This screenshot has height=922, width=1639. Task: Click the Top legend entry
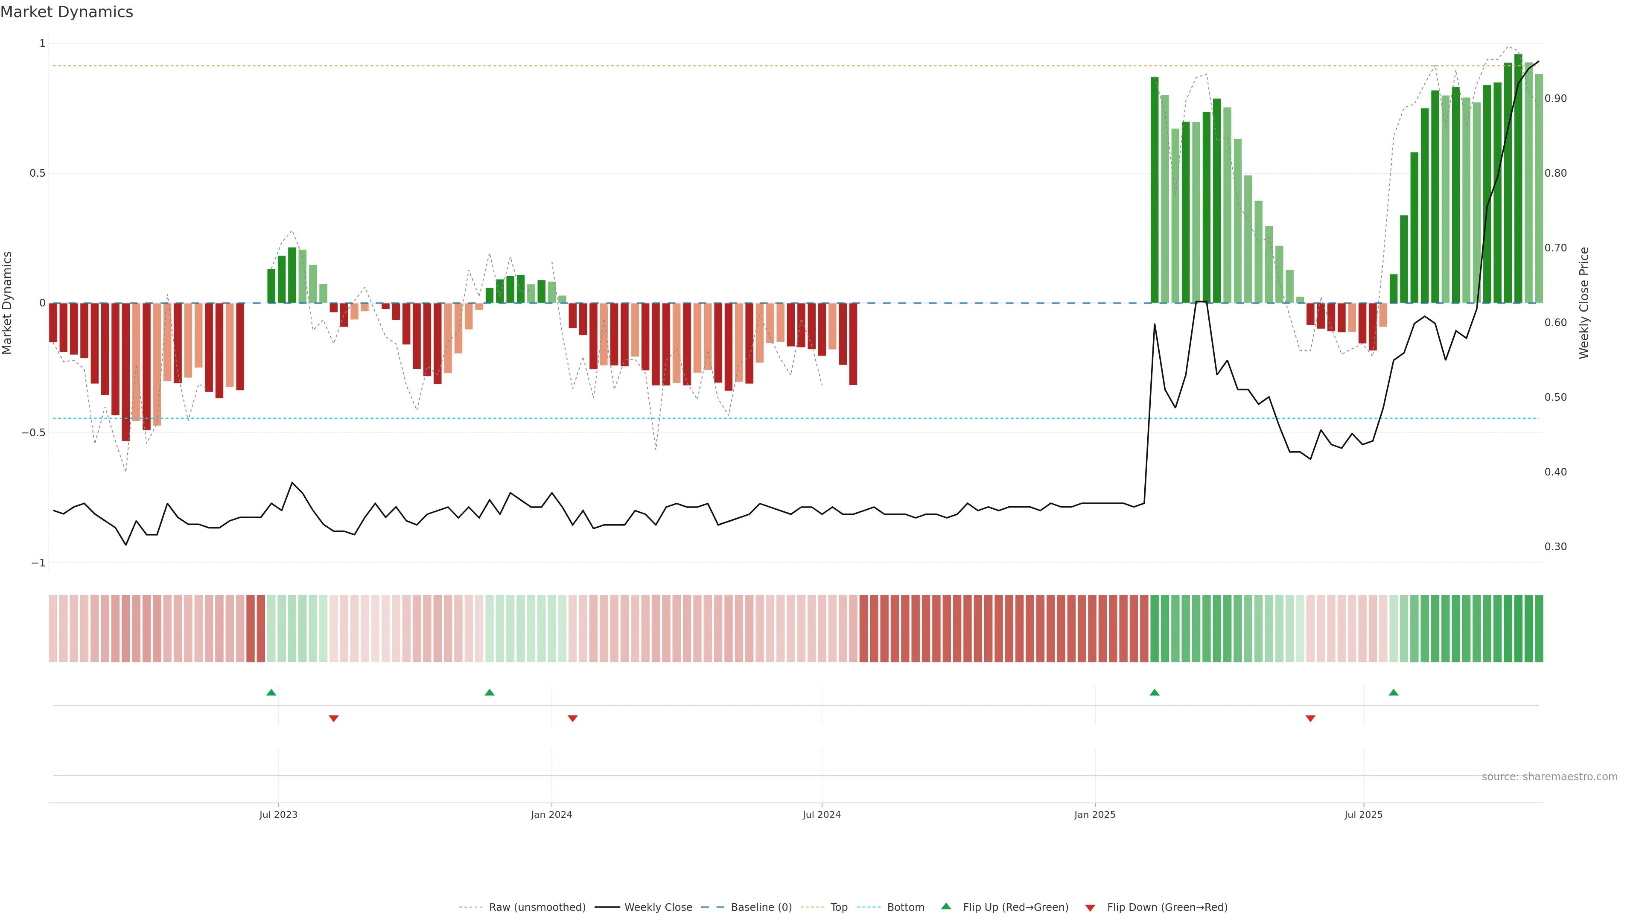[839, 907]
